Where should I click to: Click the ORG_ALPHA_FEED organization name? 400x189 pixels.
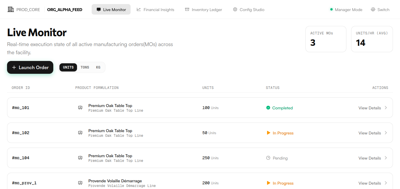pos(65,10)
